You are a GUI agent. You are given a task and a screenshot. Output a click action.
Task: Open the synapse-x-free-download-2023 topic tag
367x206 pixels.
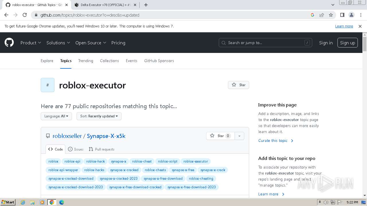pos(192,187)
